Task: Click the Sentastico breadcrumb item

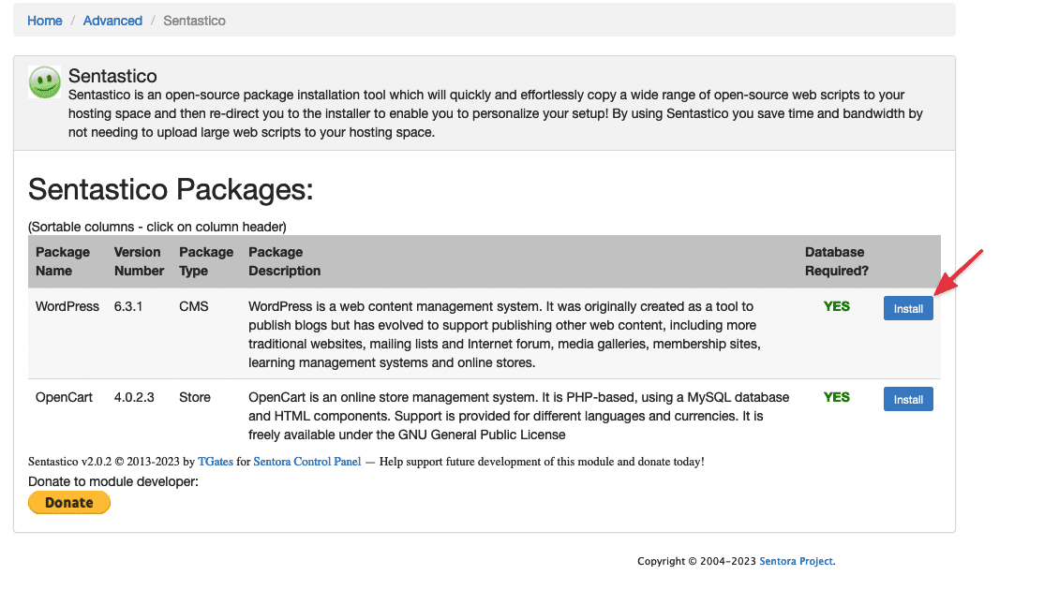Action: (x=194, y=21)
